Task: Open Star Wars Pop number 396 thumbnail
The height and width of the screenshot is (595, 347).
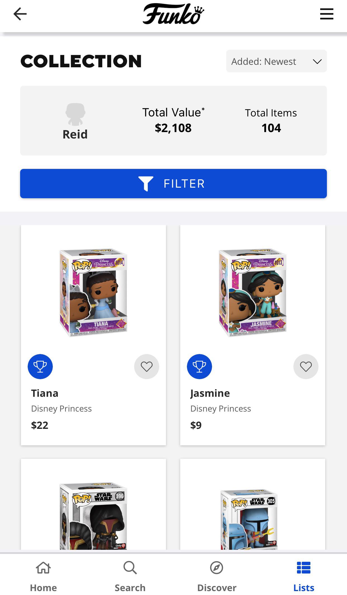Action: pos(93,517)
